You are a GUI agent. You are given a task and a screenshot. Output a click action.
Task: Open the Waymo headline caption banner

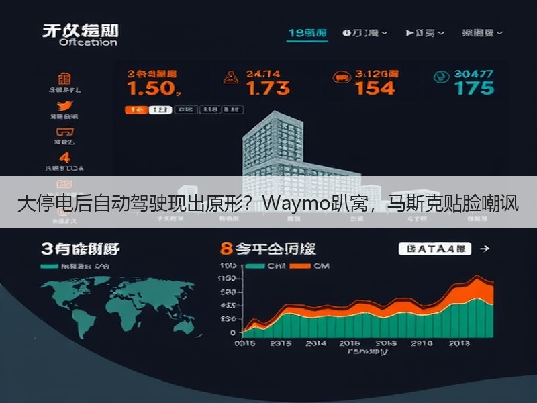point(268,202)
